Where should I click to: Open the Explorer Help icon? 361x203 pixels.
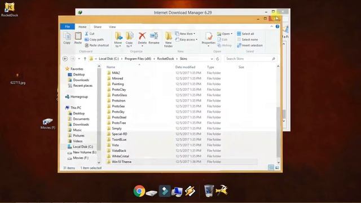click(x=278, y=27)
